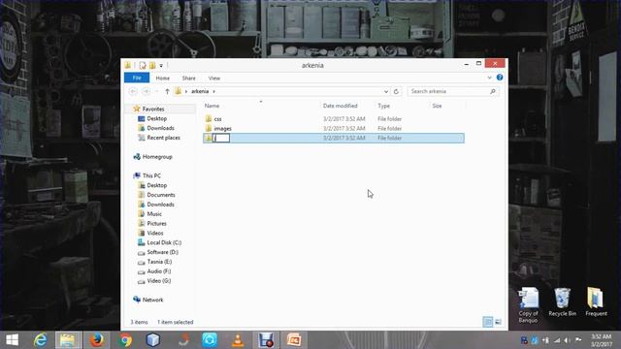This screenshot has width=621, height=349.
Task: Select Homegroup in navigation pane
Action: [157, 157]
